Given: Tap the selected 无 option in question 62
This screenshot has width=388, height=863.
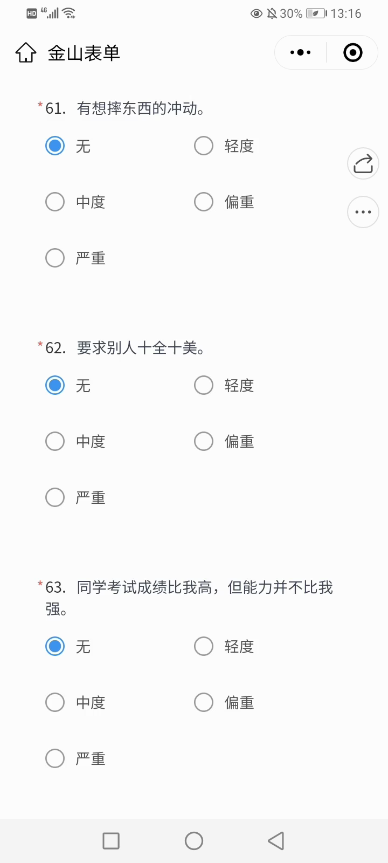Looking at the screenshot, I should coord(55,385).
